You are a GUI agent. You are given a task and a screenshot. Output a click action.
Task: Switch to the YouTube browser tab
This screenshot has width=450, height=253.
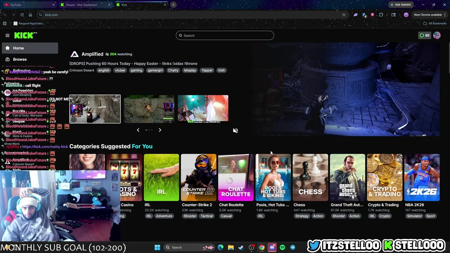30,5
